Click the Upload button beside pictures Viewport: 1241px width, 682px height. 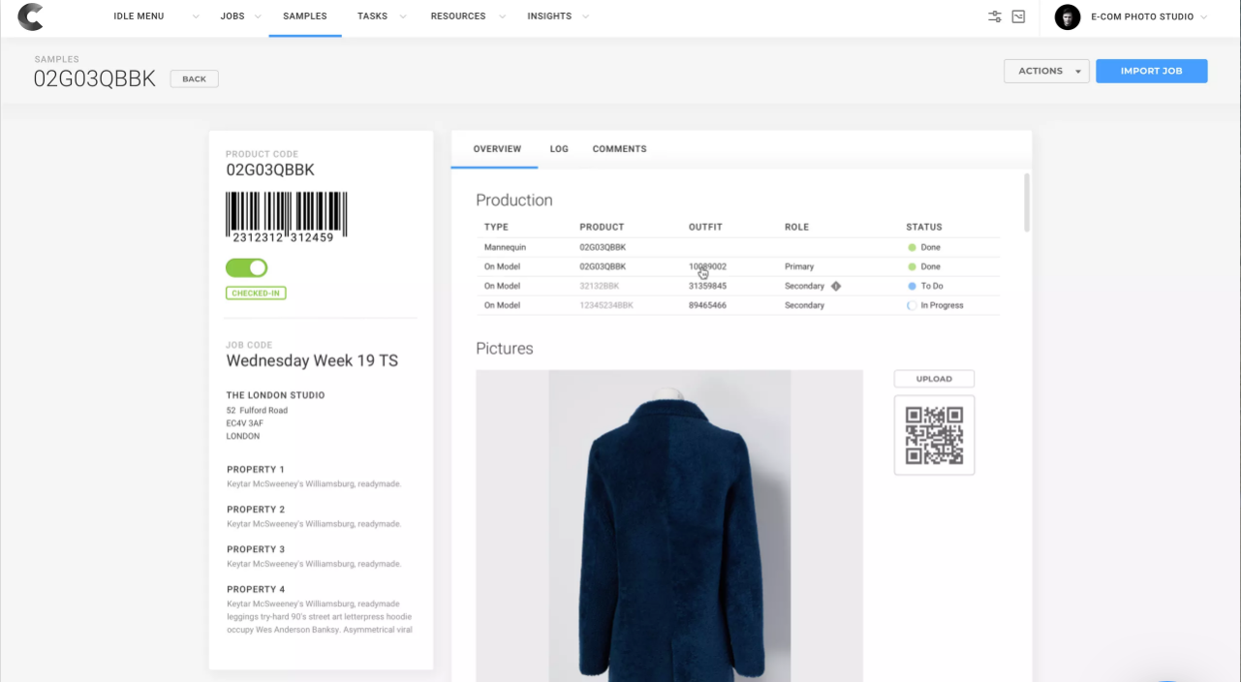pos(934,379)
